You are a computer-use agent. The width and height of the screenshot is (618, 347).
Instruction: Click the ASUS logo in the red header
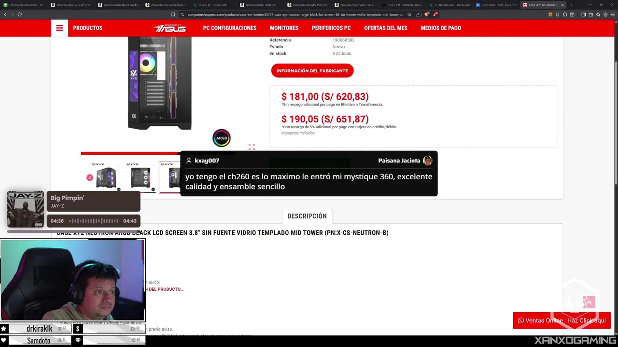[x=169, y=28]
